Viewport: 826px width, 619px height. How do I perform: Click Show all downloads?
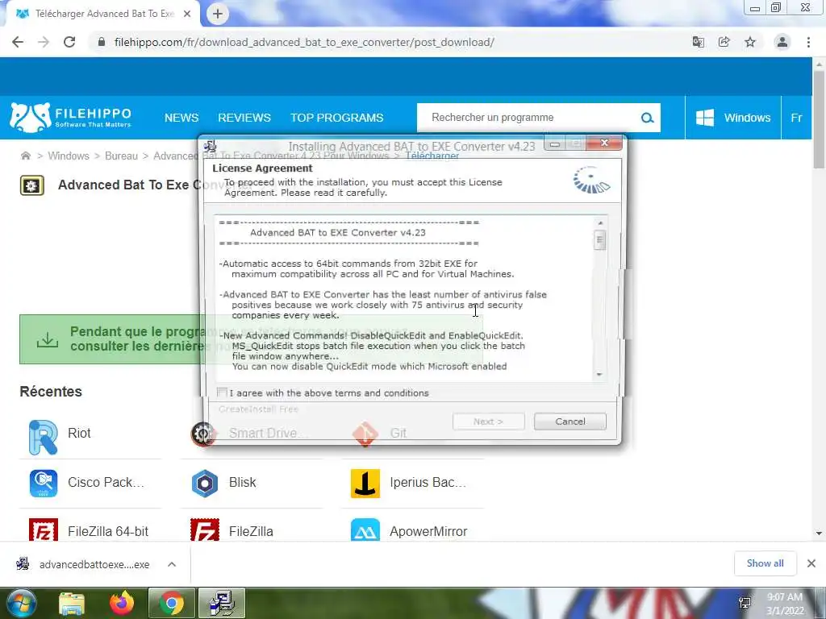[765, 563]
